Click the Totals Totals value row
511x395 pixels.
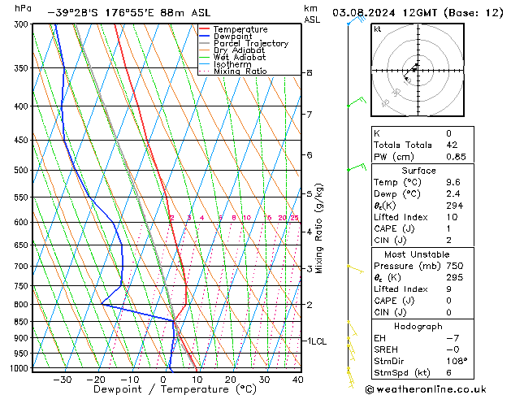[x=418, y=145]
